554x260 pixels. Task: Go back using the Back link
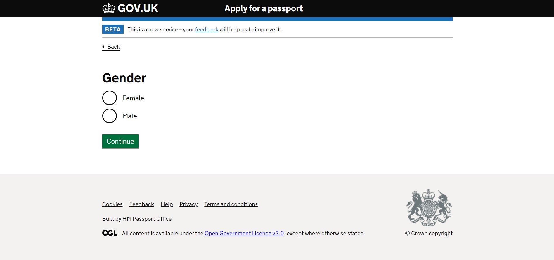pyautogui.click(x=114, y=47)
